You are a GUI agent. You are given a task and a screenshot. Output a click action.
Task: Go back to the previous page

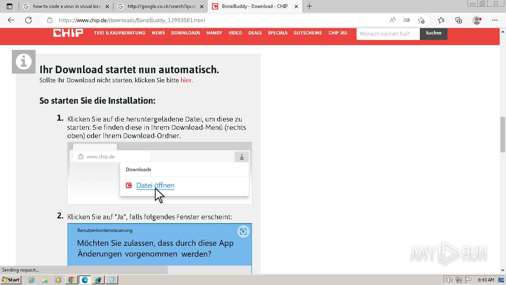(x=11, y=20)
